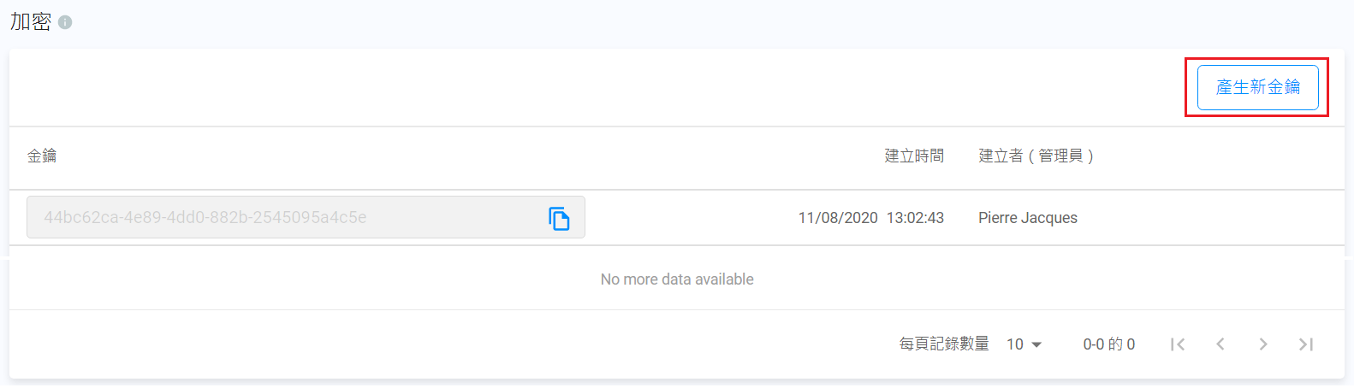Click the 加密 section heading
The height and width of the screenshot is (388, 1354).
(31, 22)
